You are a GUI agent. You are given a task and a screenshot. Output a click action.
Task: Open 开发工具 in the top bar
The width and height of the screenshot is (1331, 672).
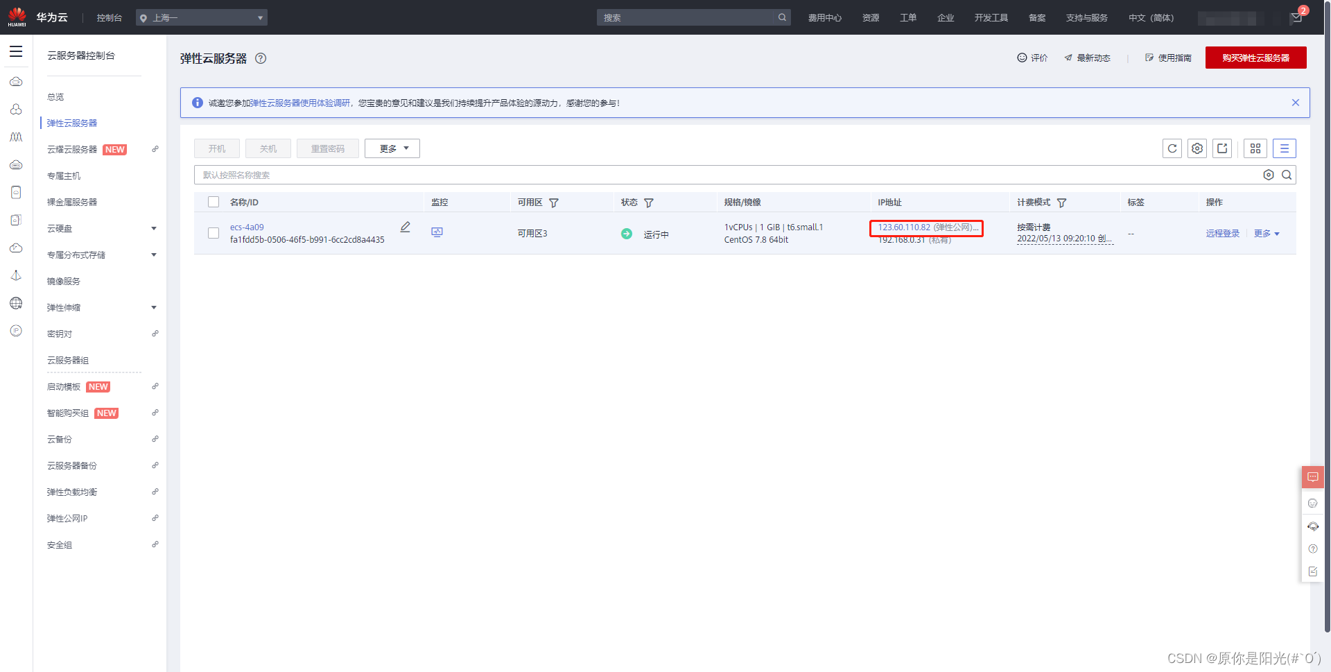pos(991,18)
